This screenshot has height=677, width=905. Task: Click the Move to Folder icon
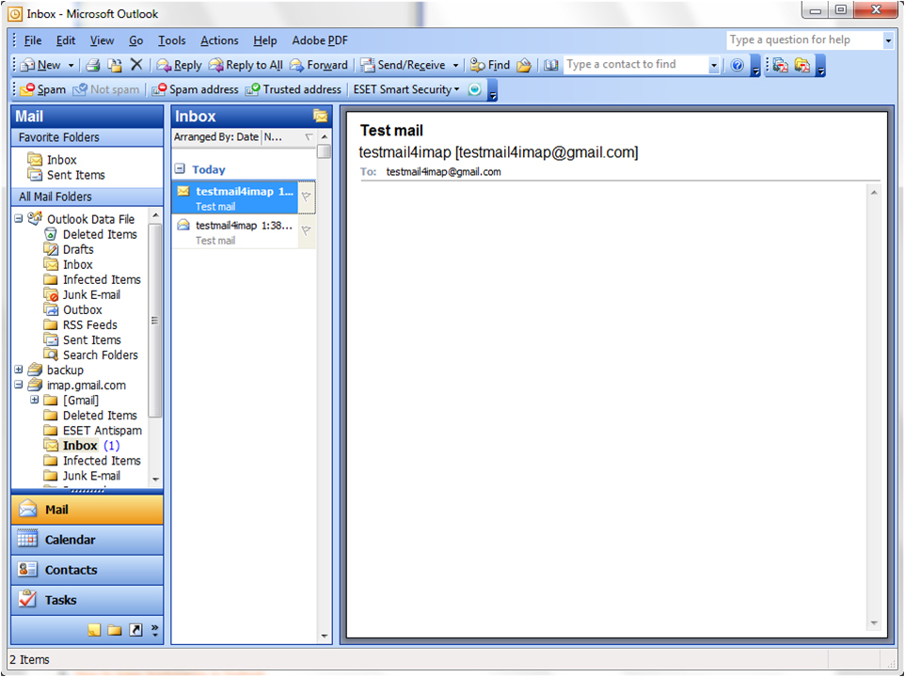[115, 65]
